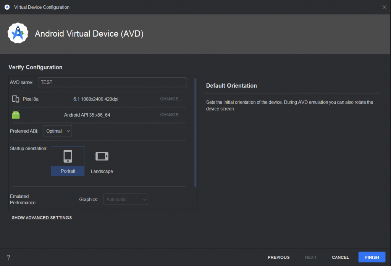The width and height of the screenshot is (391, 266).
Task: Cancel the AVD configuration
Action: [340, 257]
